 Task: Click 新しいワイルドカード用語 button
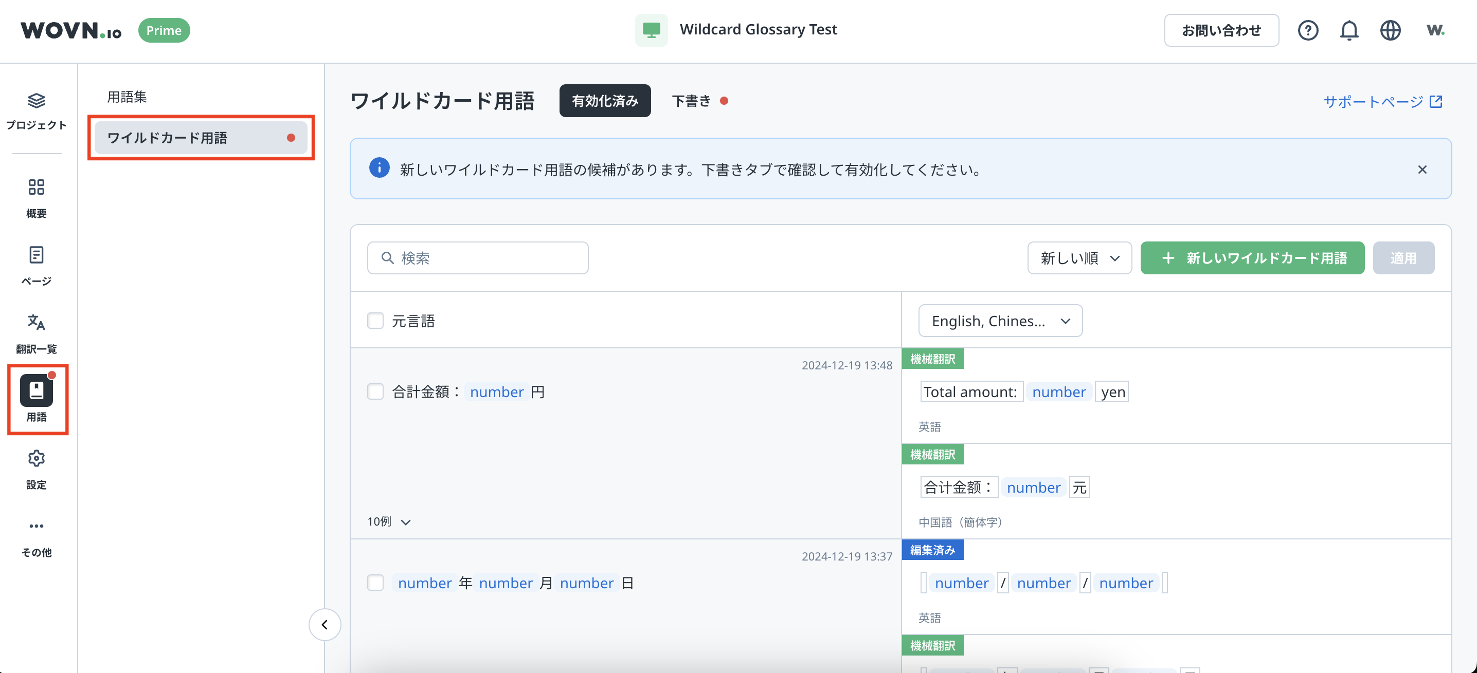point(1252,258)
